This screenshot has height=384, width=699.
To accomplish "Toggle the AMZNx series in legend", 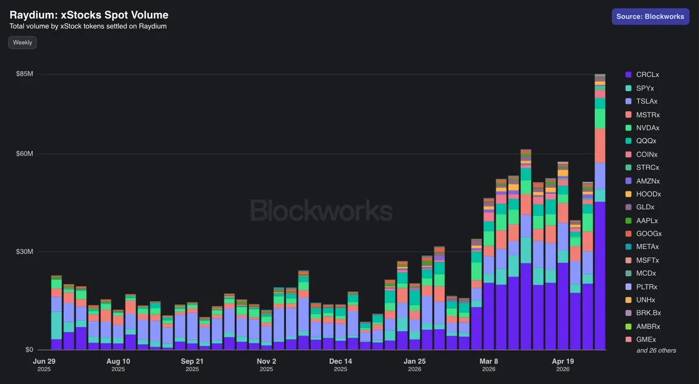I will pyautogui.click(x=642, y=181).
